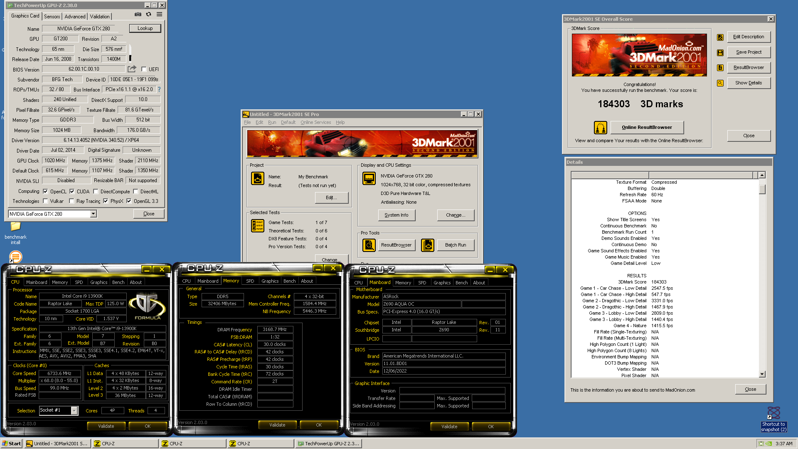The width and height of the screenshot is (798, 449).
Task: Click Lookup button in GPU-Z
Action: coord(145,28)
